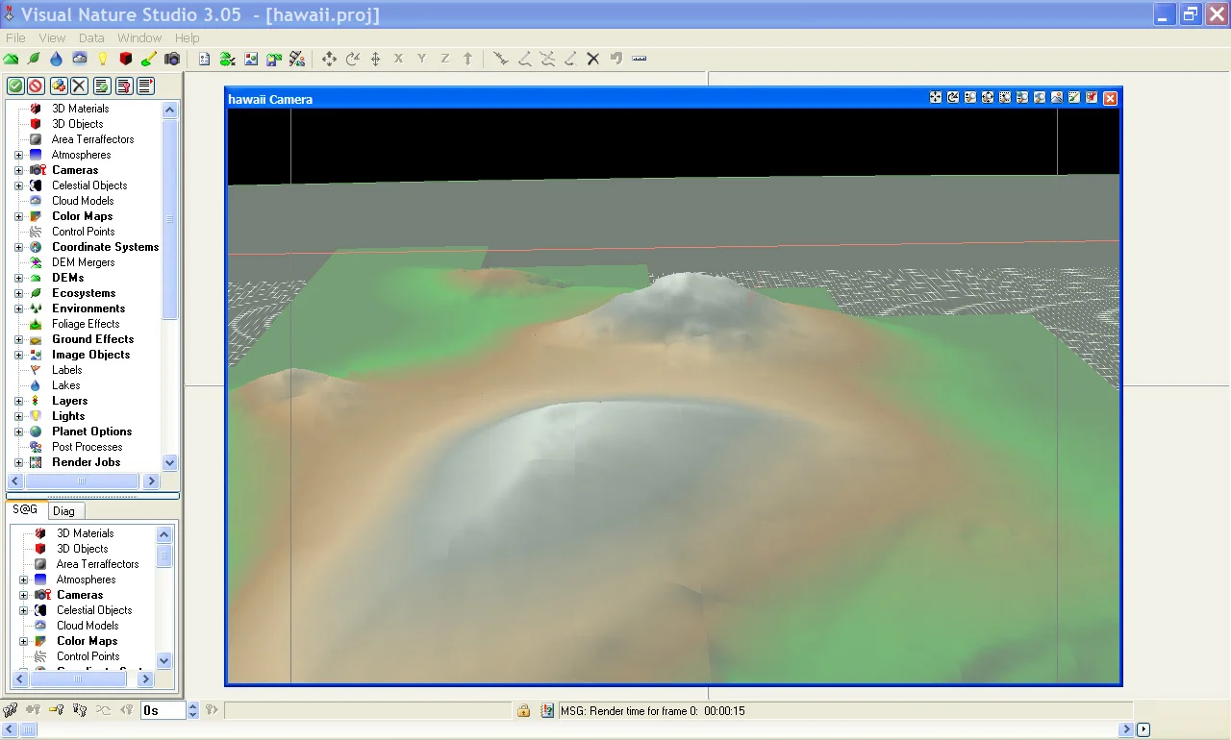Select Foliage Effects in the upper tree

point(86,324)
